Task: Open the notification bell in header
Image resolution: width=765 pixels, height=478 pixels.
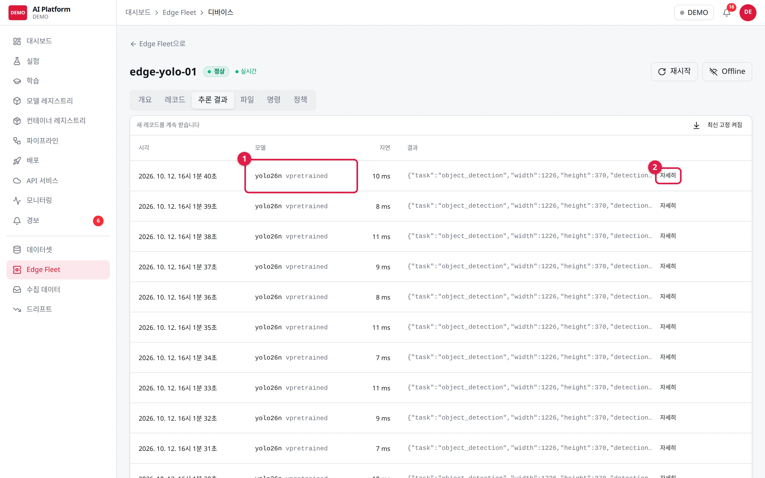Action: pos(726,13)
